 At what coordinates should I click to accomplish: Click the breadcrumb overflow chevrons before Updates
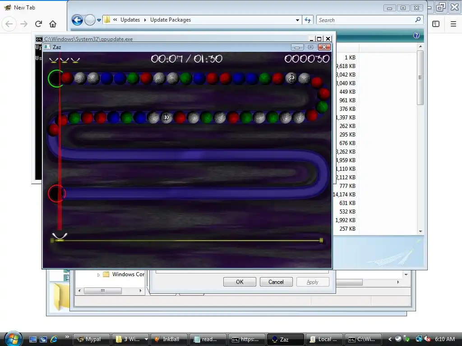tap(115, 20)
